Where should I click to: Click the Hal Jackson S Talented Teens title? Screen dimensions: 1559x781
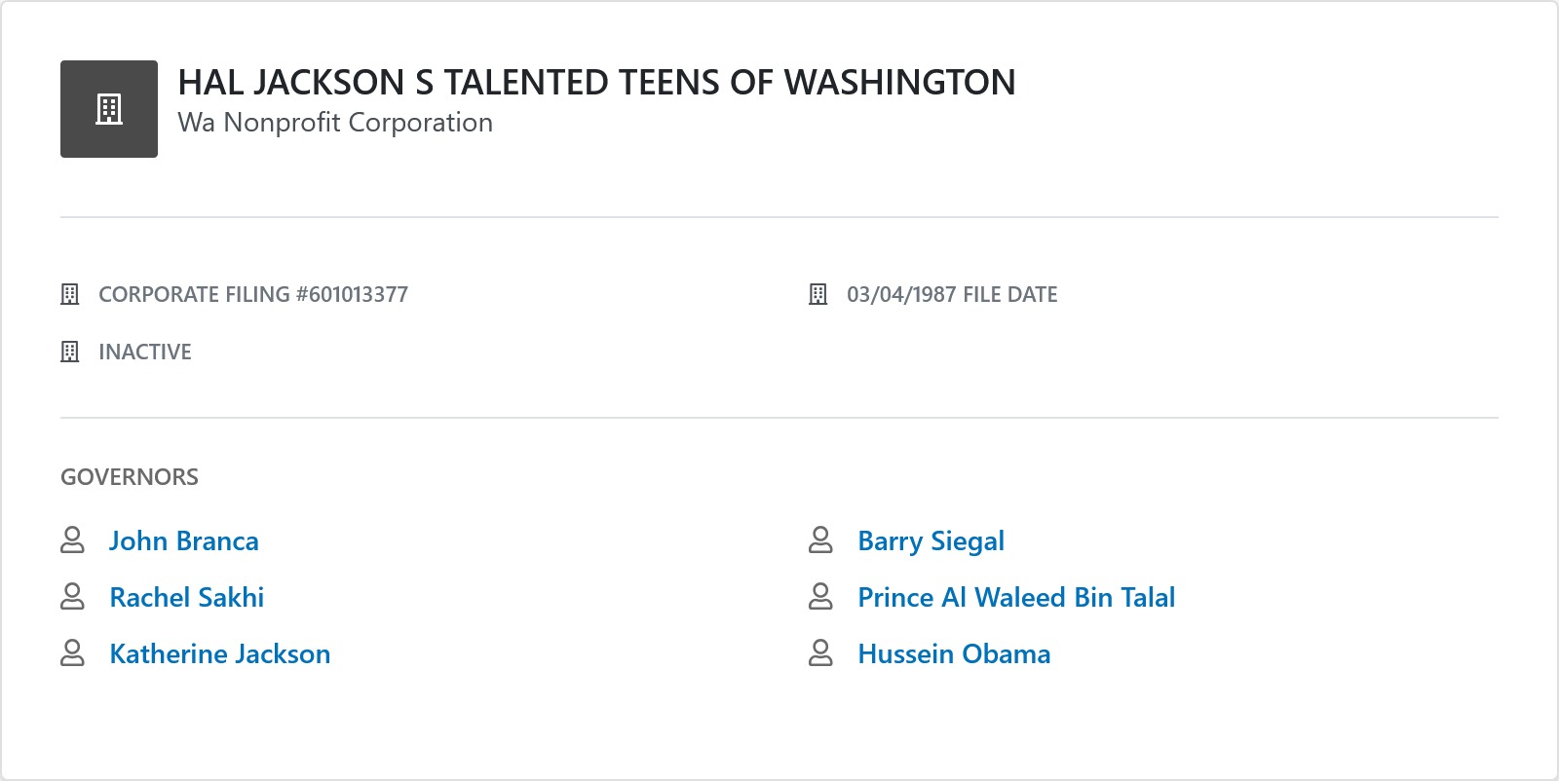(596, 83)
